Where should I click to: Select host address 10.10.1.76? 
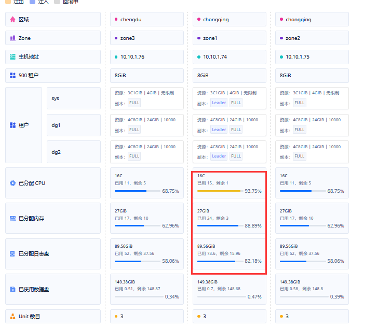click(132, 57)
